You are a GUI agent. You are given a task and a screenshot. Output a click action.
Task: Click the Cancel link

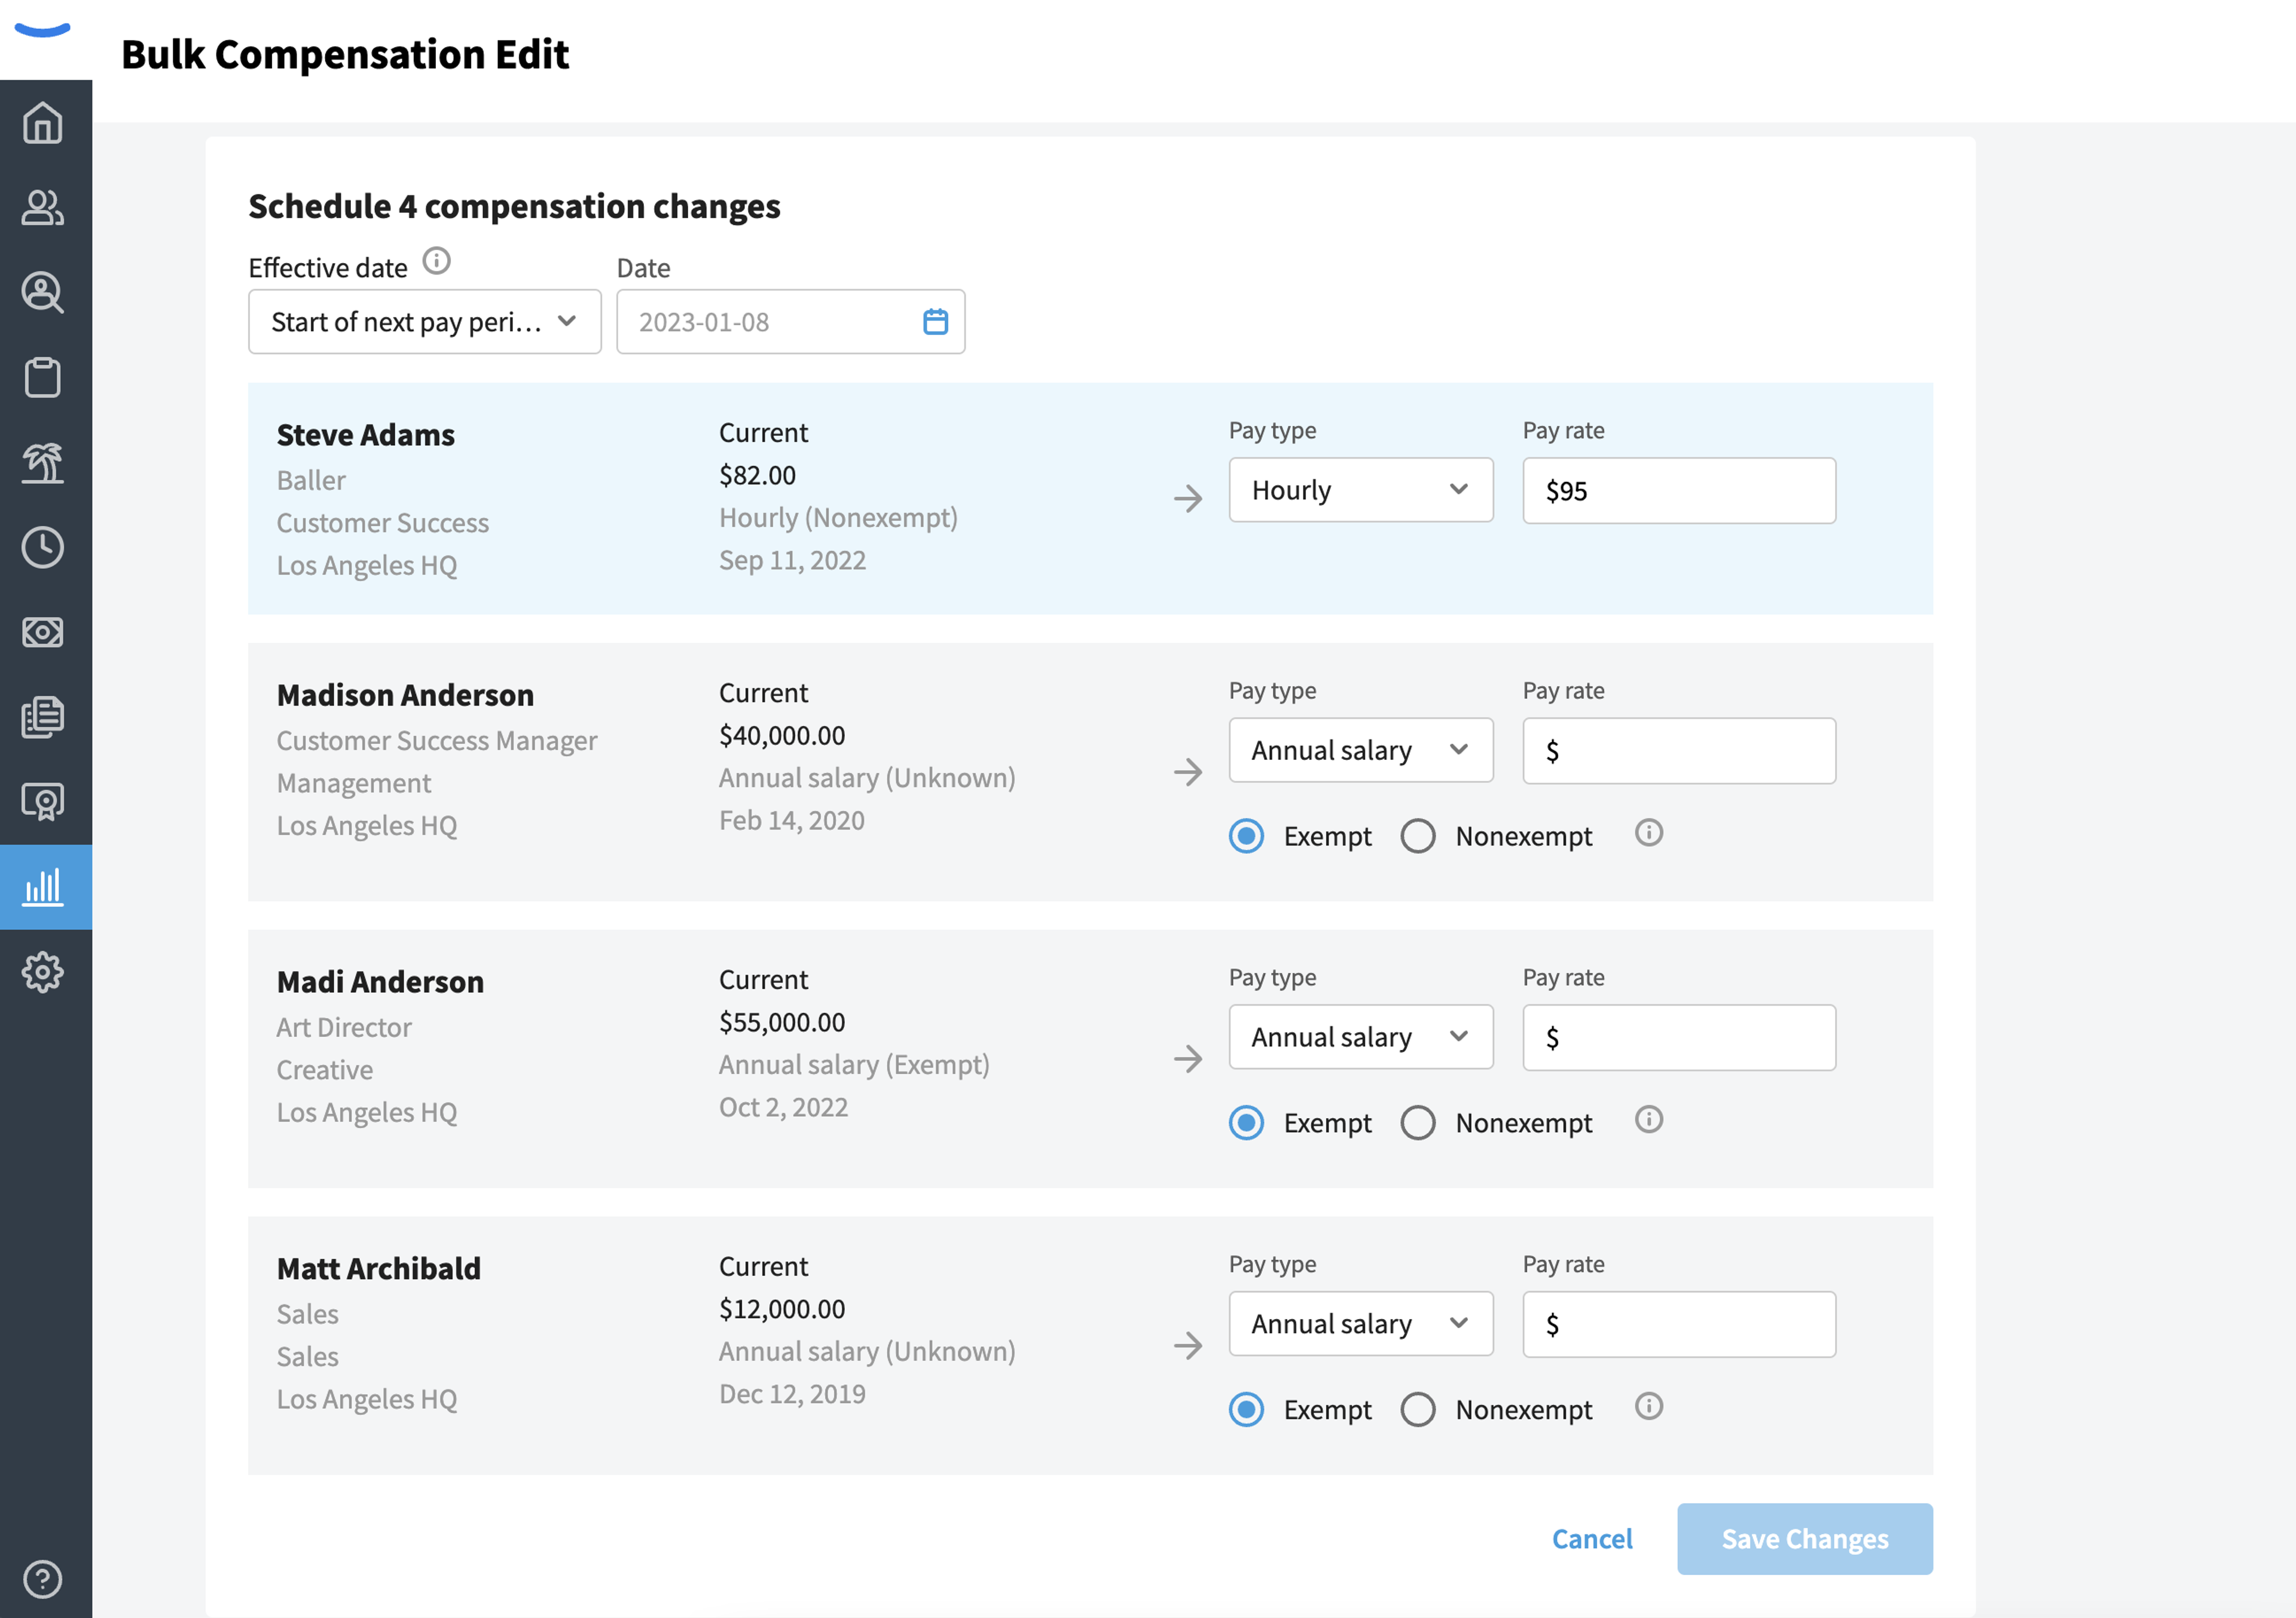(x=1592, y=1539)
